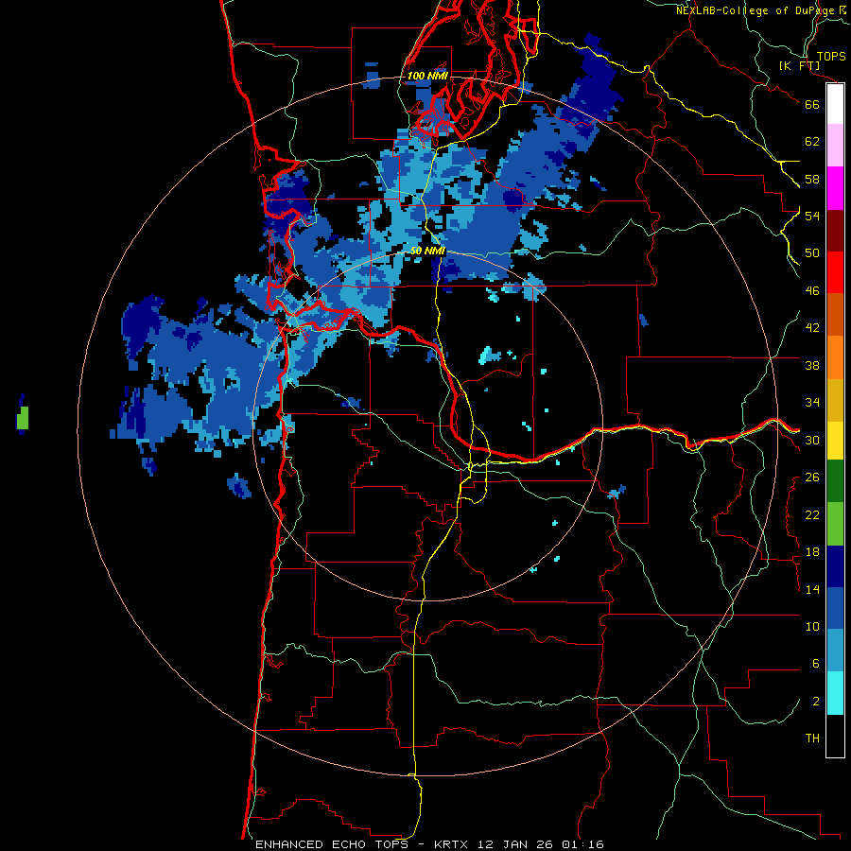Click the TOPS legend title
851x851 pixels.
pos(831,56)
